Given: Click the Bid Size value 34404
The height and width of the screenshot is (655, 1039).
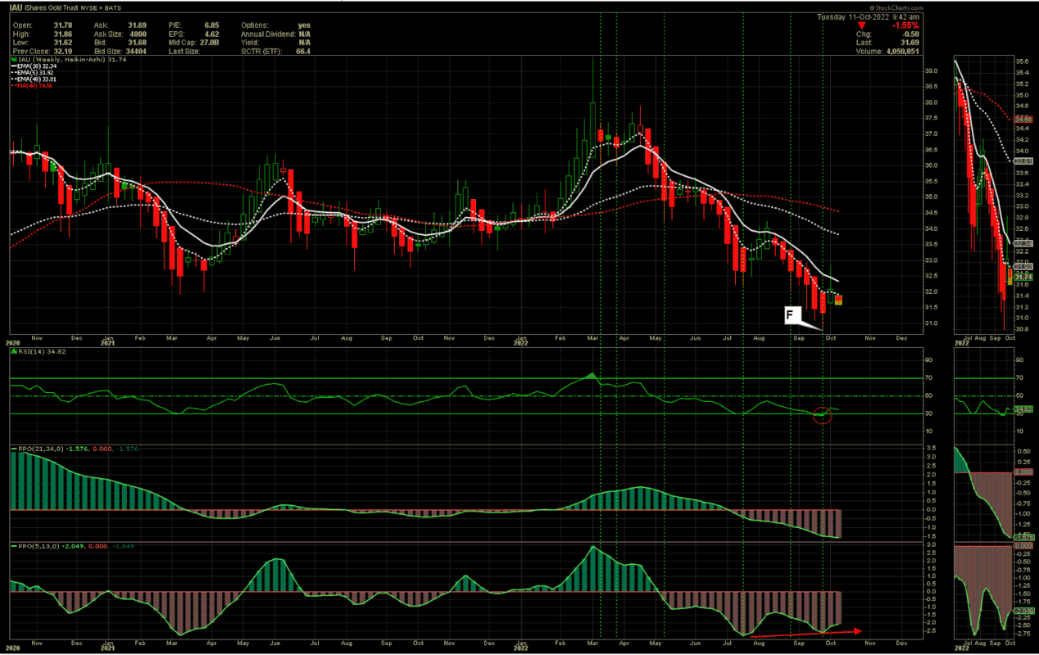Looking at the screenshot, I should click(136, 52).
